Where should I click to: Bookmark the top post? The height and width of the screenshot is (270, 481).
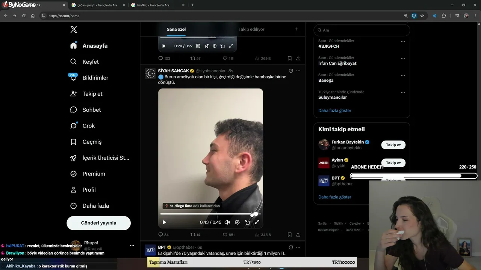(289, 58)
